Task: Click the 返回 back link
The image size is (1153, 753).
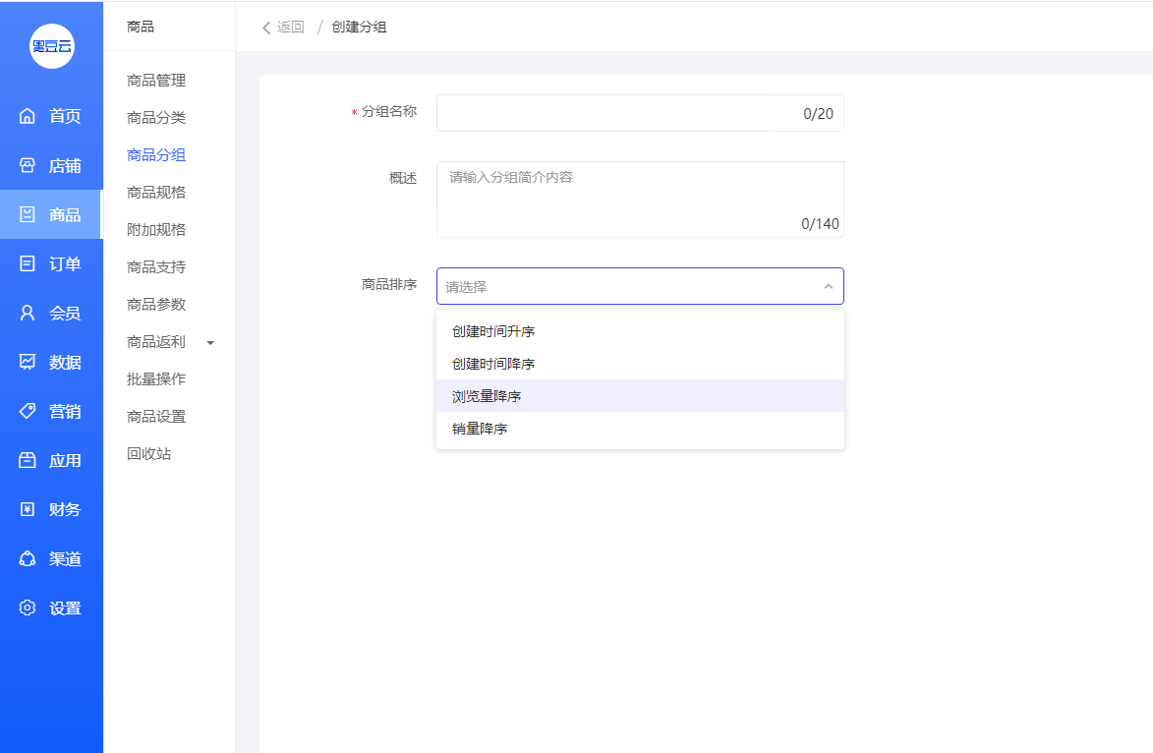Action: pyautogui.click(x=283, y=27)
